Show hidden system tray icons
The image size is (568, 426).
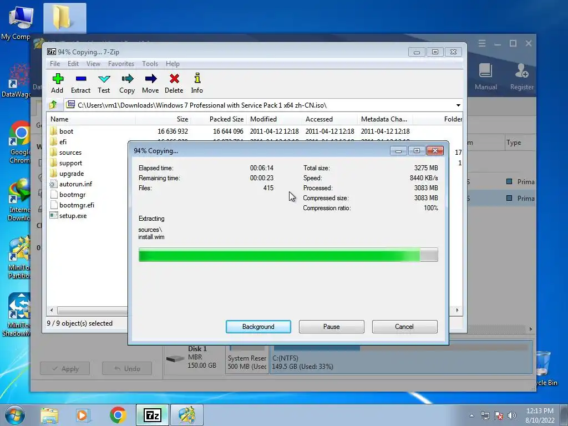(x=471, y=415)
